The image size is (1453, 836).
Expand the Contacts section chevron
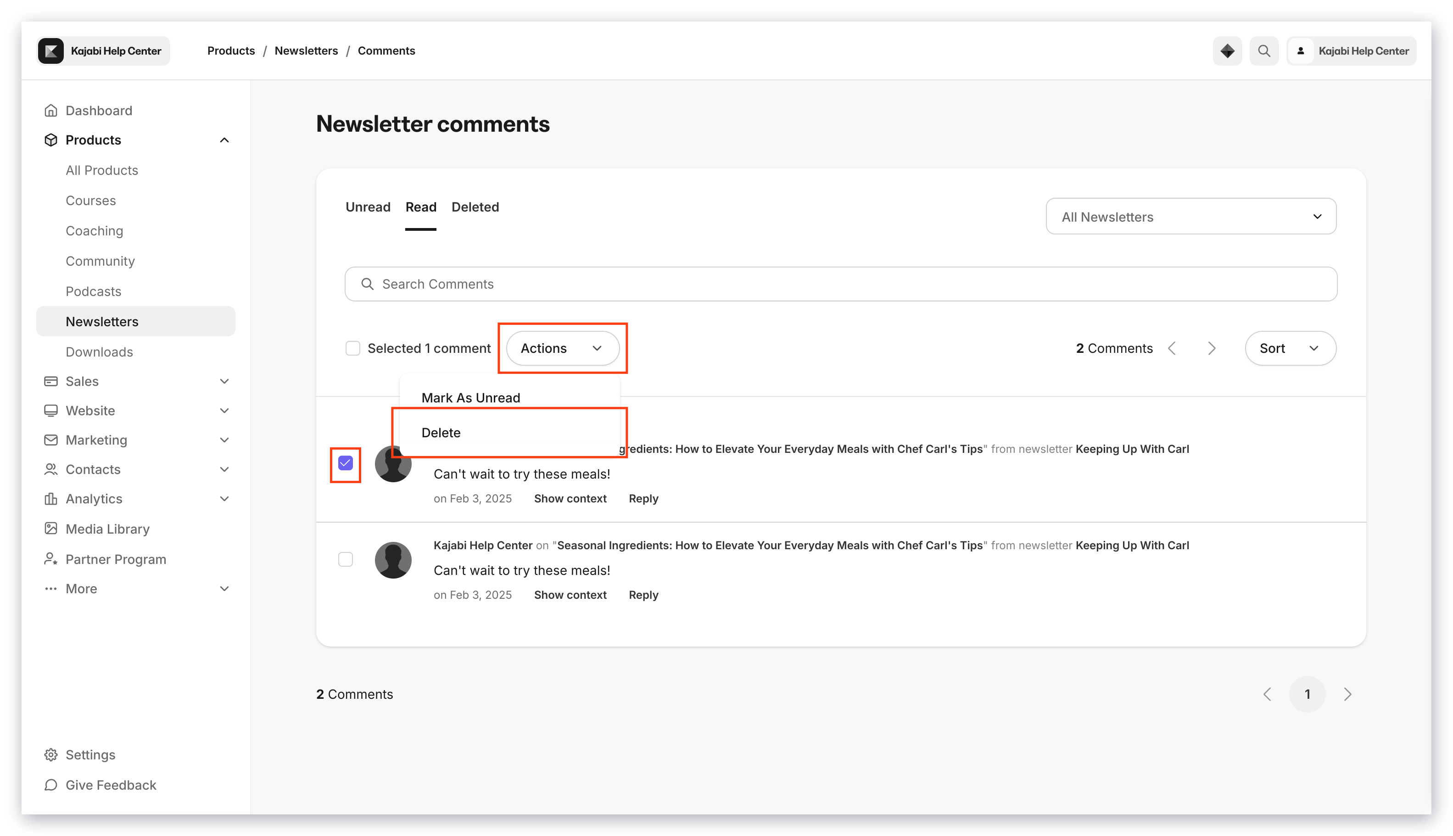tap(224, 469)
